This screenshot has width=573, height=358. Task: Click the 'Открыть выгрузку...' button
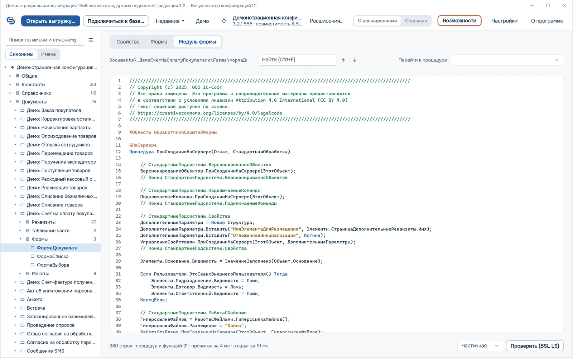click(50, 21)
